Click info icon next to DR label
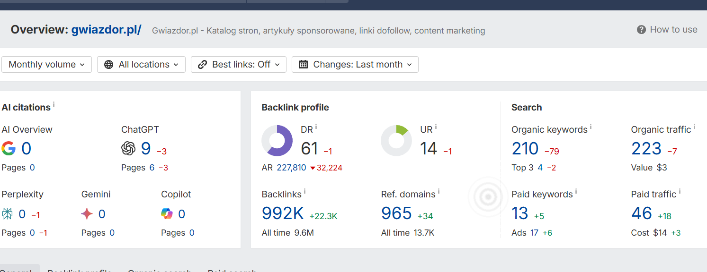This screenshot has width=707, height=272. (x=316, y=127)
